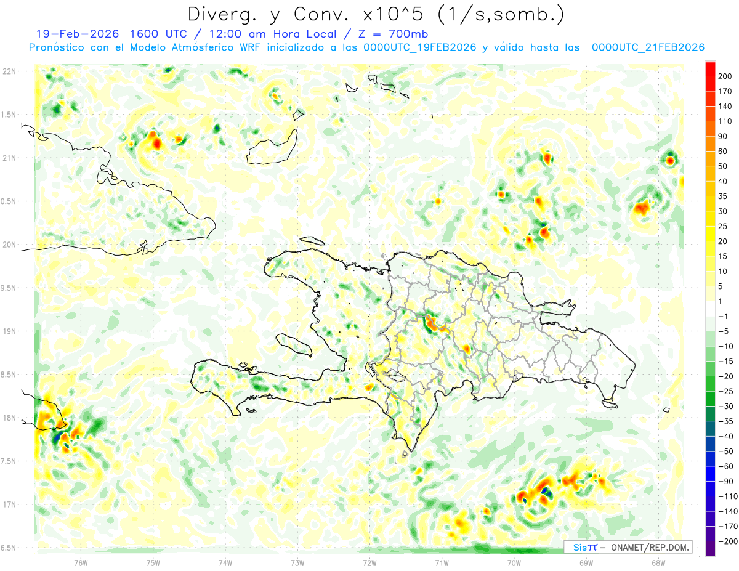Click the colorbar value -40
This screenshot has width=739, height=571.
pyautogui.click(x=727, y=436)
